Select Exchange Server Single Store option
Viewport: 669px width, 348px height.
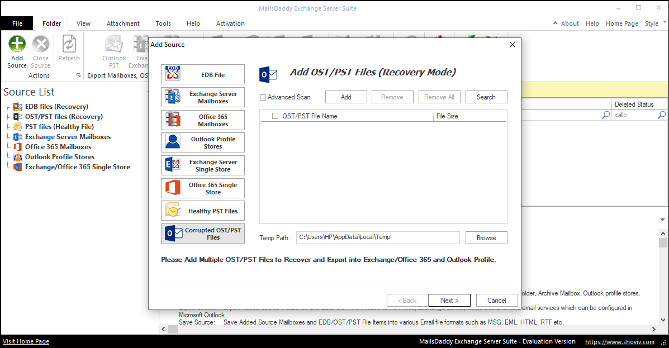203,165
